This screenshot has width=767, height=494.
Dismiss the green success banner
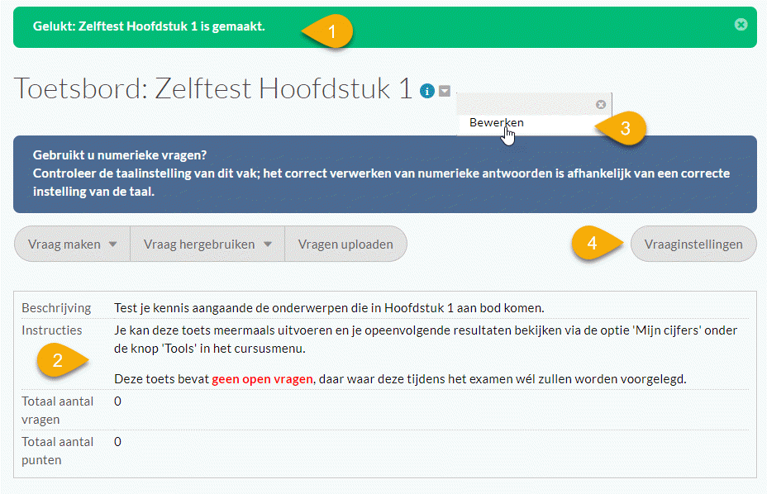(741, 25)
